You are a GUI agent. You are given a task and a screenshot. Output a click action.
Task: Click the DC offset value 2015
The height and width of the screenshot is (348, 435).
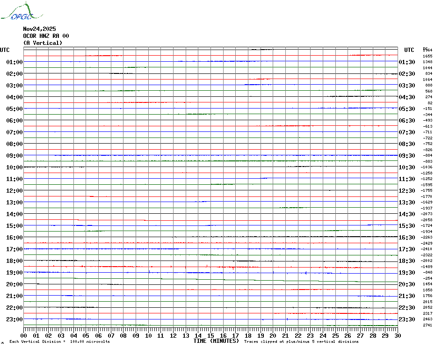coord(428,302)
